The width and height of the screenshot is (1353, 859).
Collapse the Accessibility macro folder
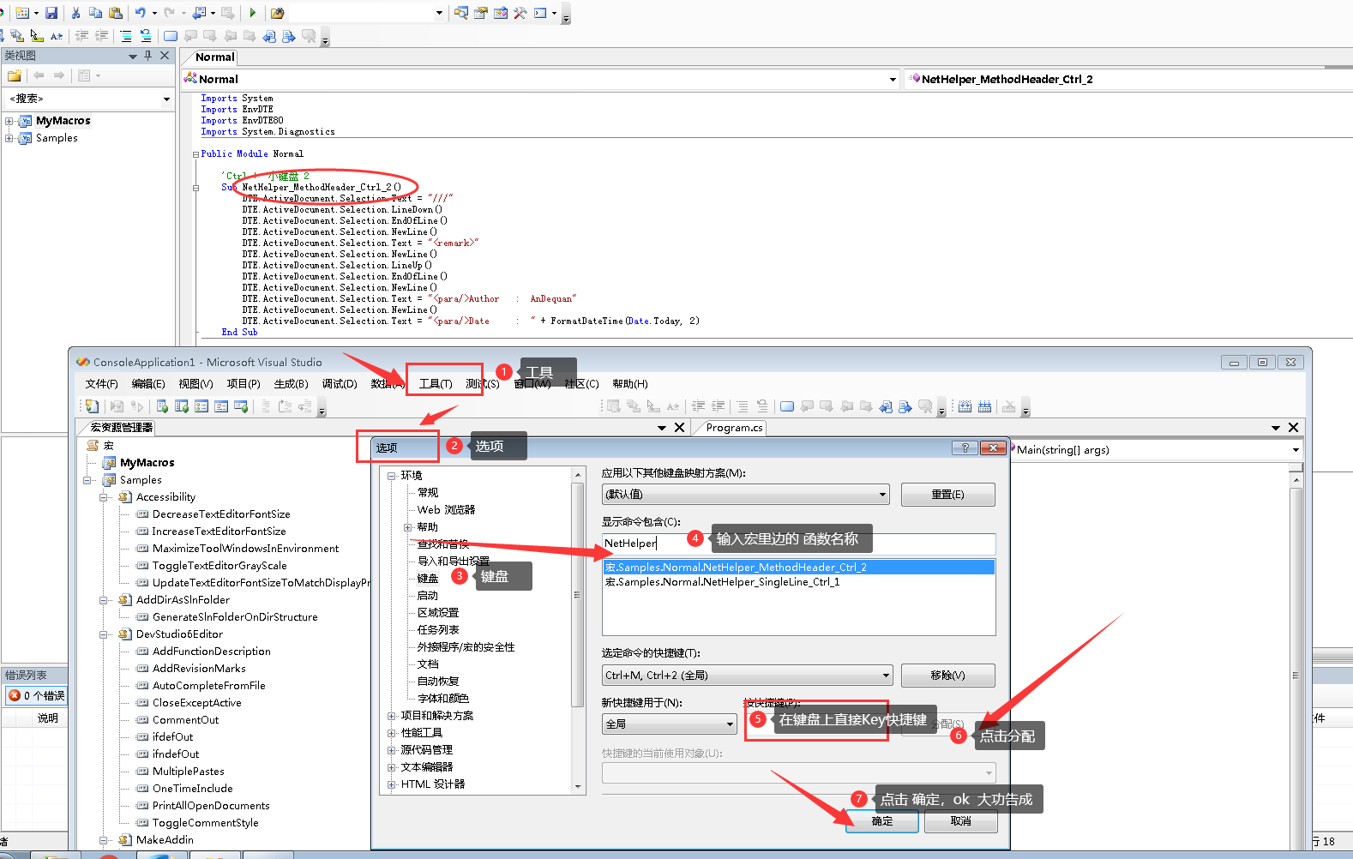[x=103, y=497]
